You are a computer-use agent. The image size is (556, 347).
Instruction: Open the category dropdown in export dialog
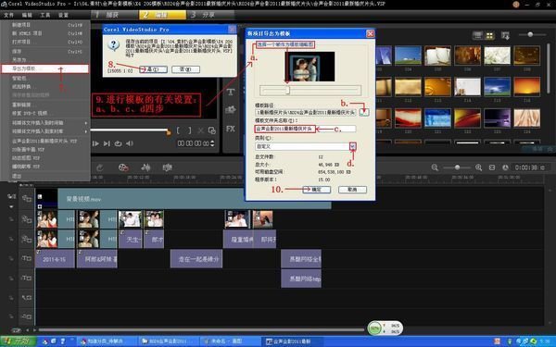pyautogui.click(x=352, y=146)
